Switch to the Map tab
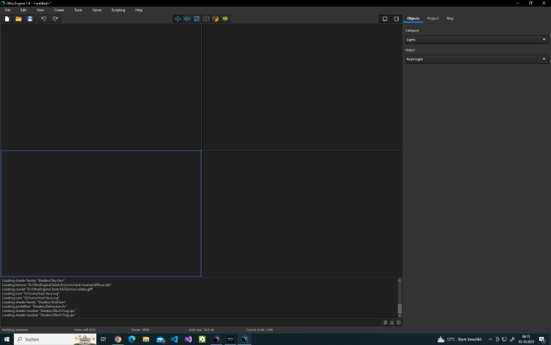Image resolution: width=551 pixels, height=345 pixels. (450, 18)
